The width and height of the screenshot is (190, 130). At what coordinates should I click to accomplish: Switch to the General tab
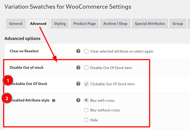point(16,24)
